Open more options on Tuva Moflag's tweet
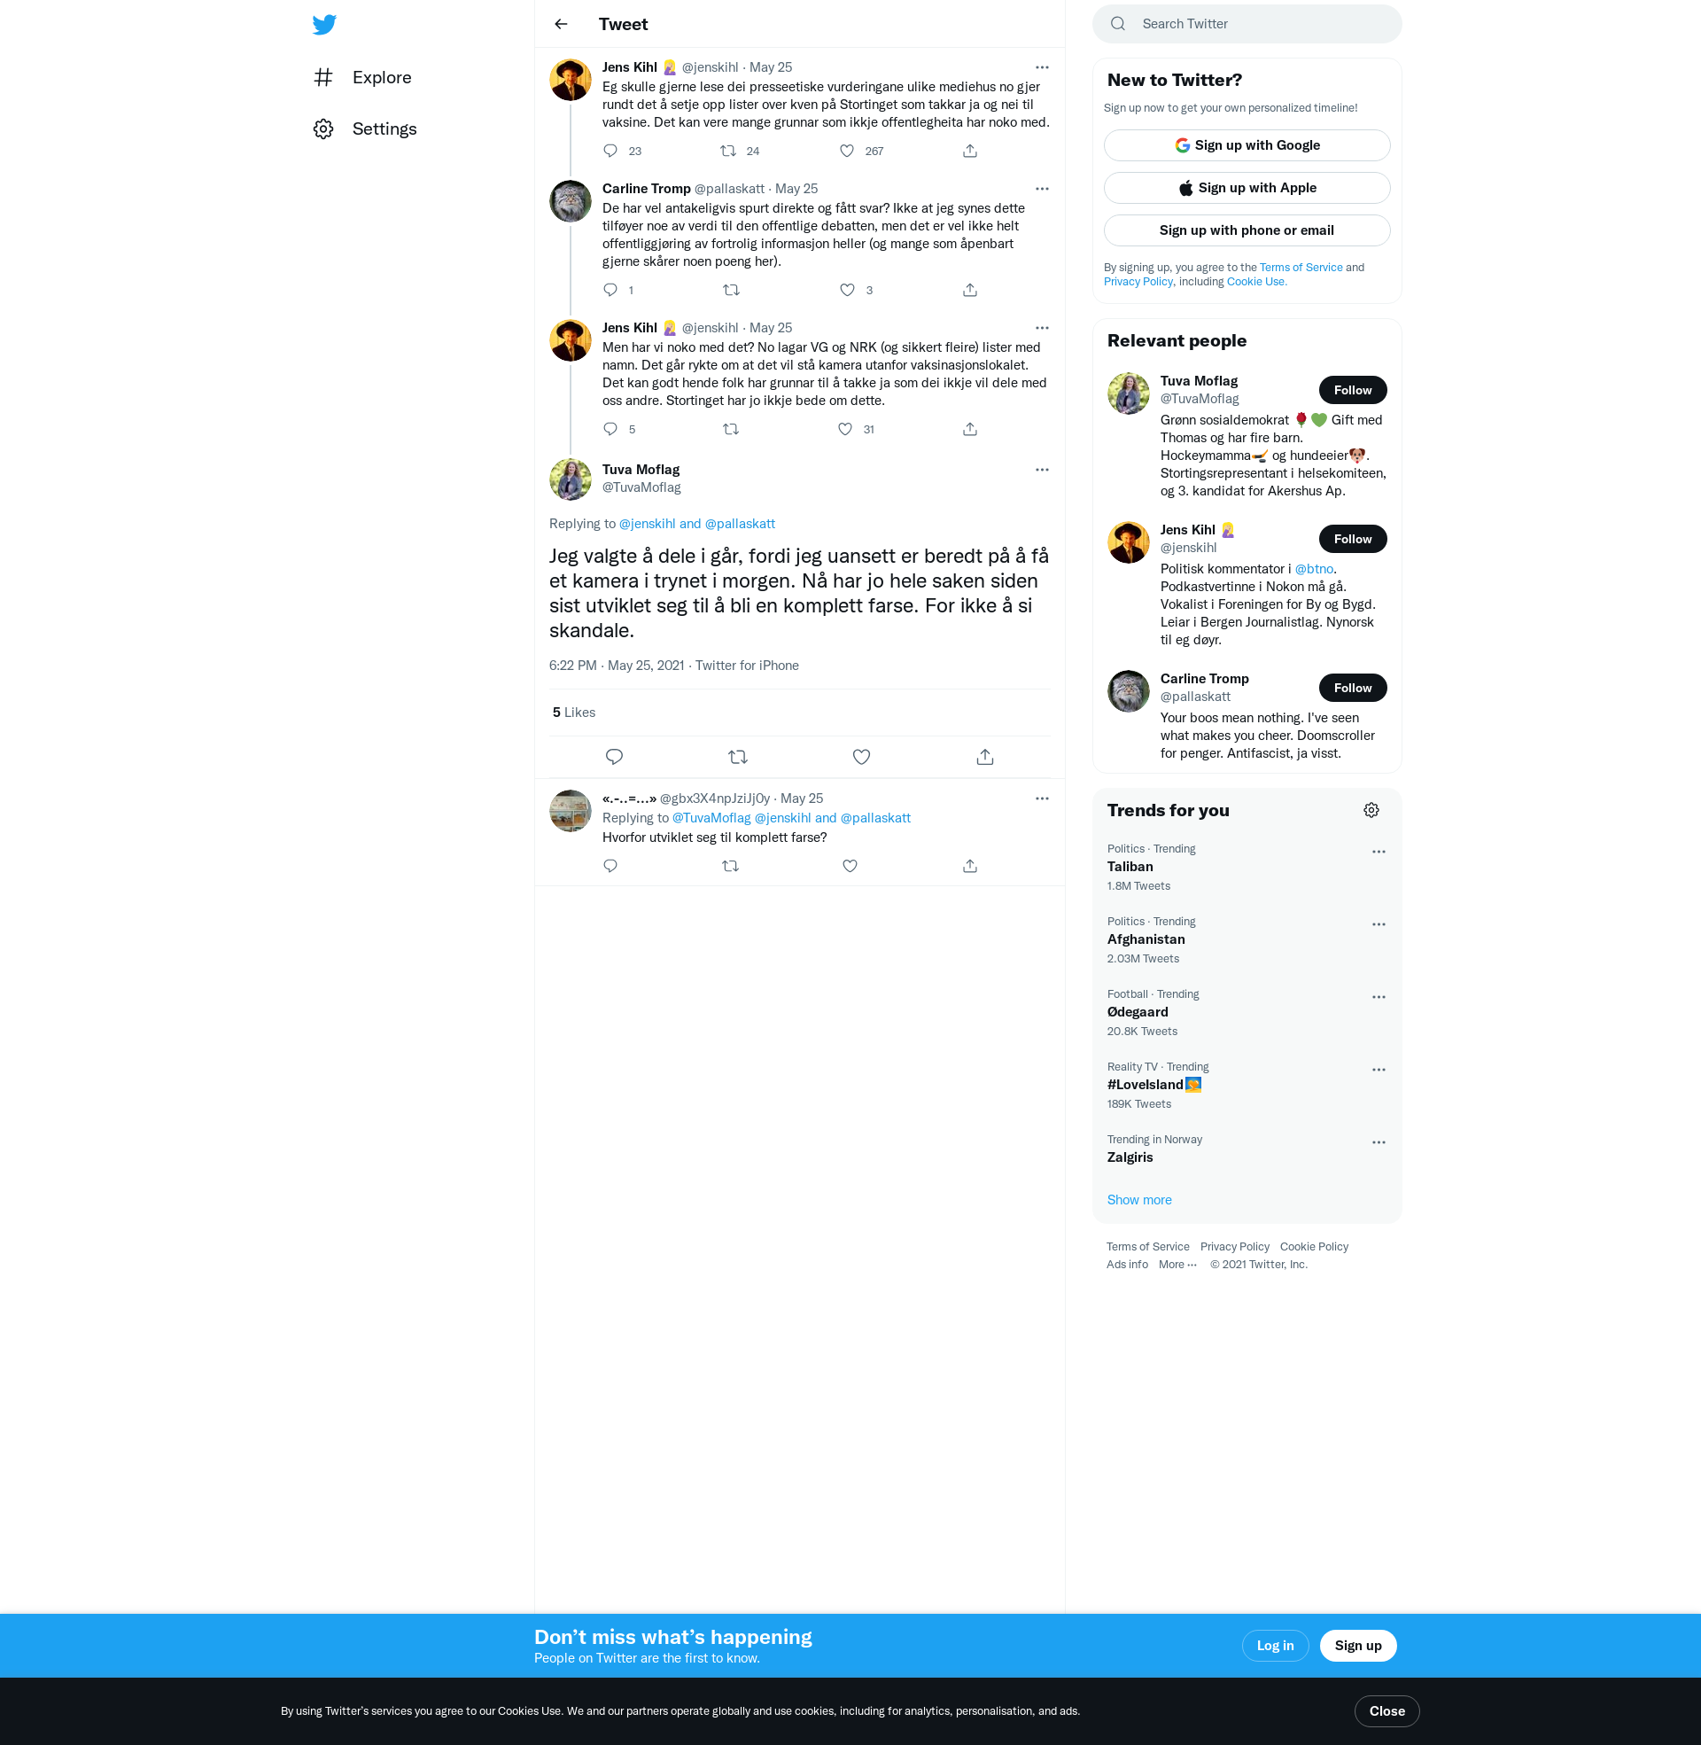The image size is (1701, 1745). [1042, 470]
